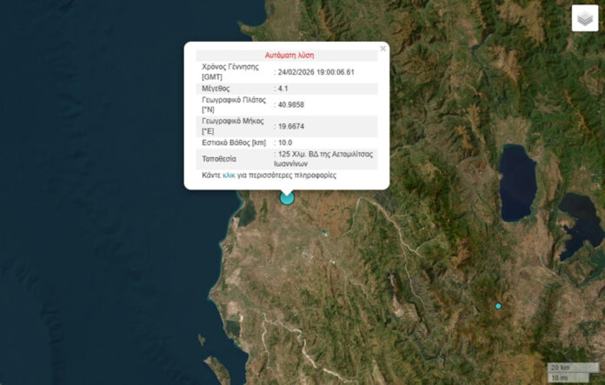Click the 'Χρόνος Γέννησης [GMT]' label
605x385 pixels.
(229, 71)
